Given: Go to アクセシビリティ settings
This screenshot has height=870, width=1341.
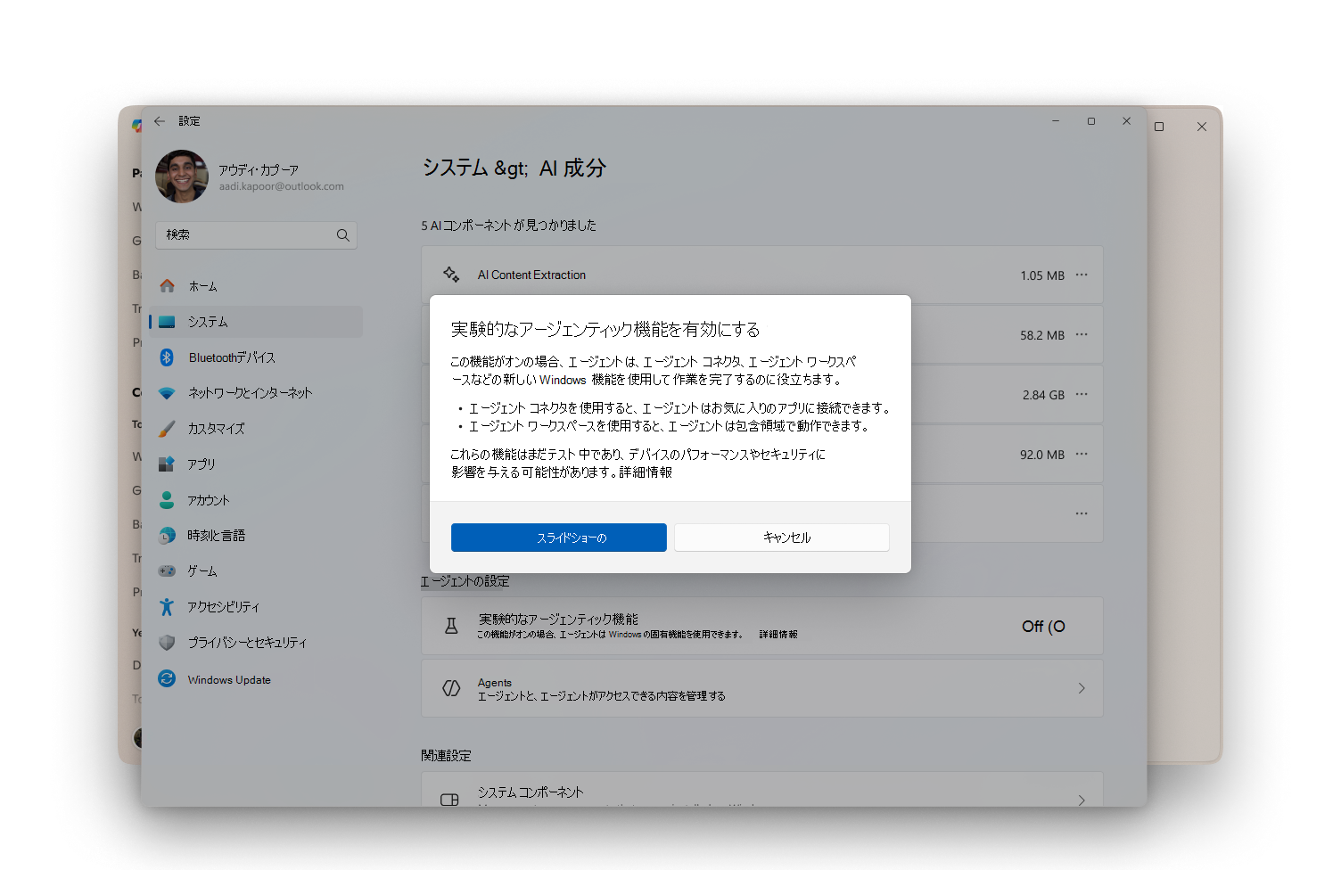Looking at the screenshot, I should click(255, 607).
